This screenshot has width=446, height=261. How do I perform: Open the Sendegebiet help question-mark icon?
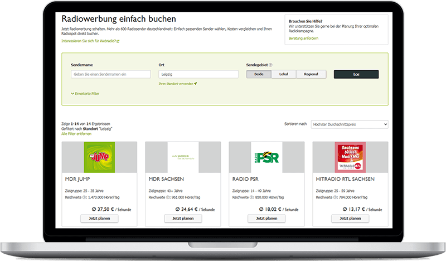pos(270,65)
